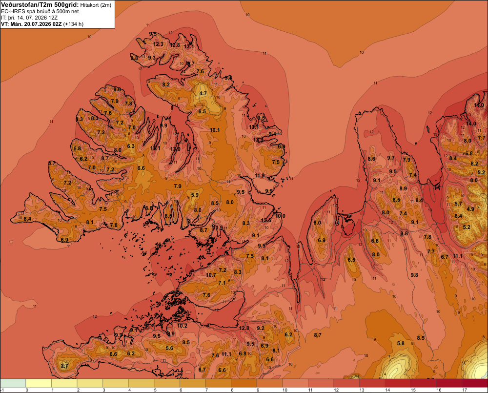Pick the legend swatch between 0 and 1
The image size is (488, 393).
coord(39,383)
